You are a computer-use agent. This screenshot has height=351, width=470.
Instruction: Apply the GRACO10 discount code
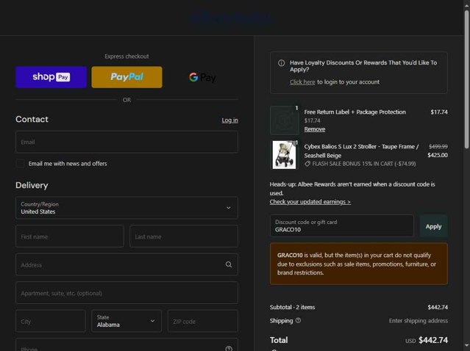coord(433,226)
